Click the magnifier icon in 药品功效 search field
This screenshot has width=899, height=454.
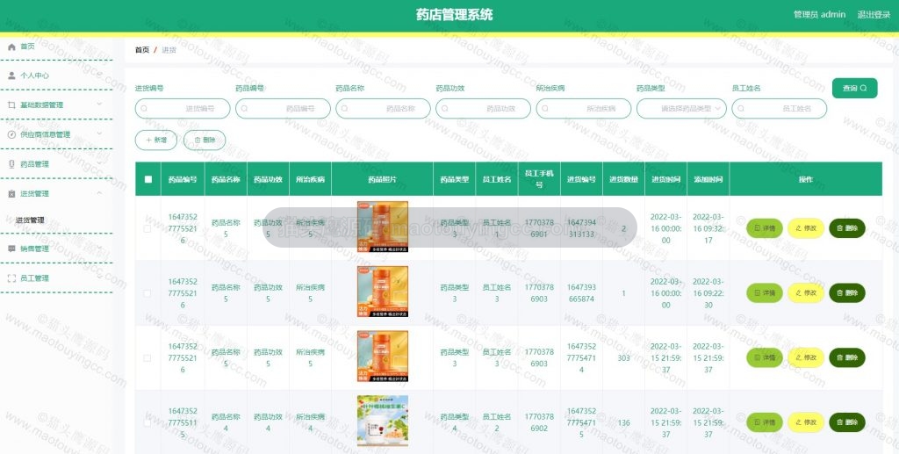(444, 108)
